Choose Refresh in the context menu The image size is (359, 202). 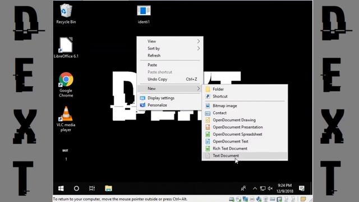click(x=170, y=56)
